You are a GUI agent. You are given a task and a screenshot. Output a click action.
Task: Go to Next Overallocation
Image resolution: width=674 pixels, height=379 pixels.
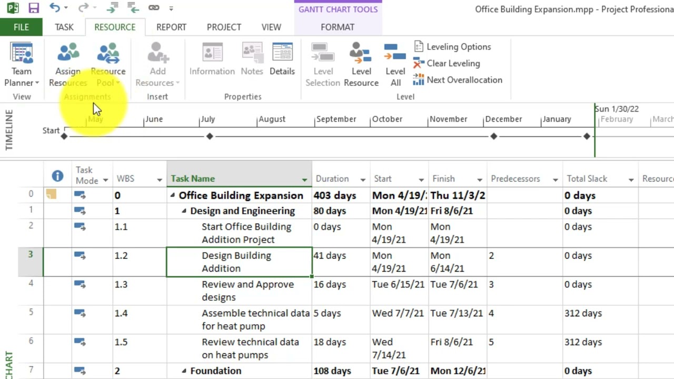[458, 80]
